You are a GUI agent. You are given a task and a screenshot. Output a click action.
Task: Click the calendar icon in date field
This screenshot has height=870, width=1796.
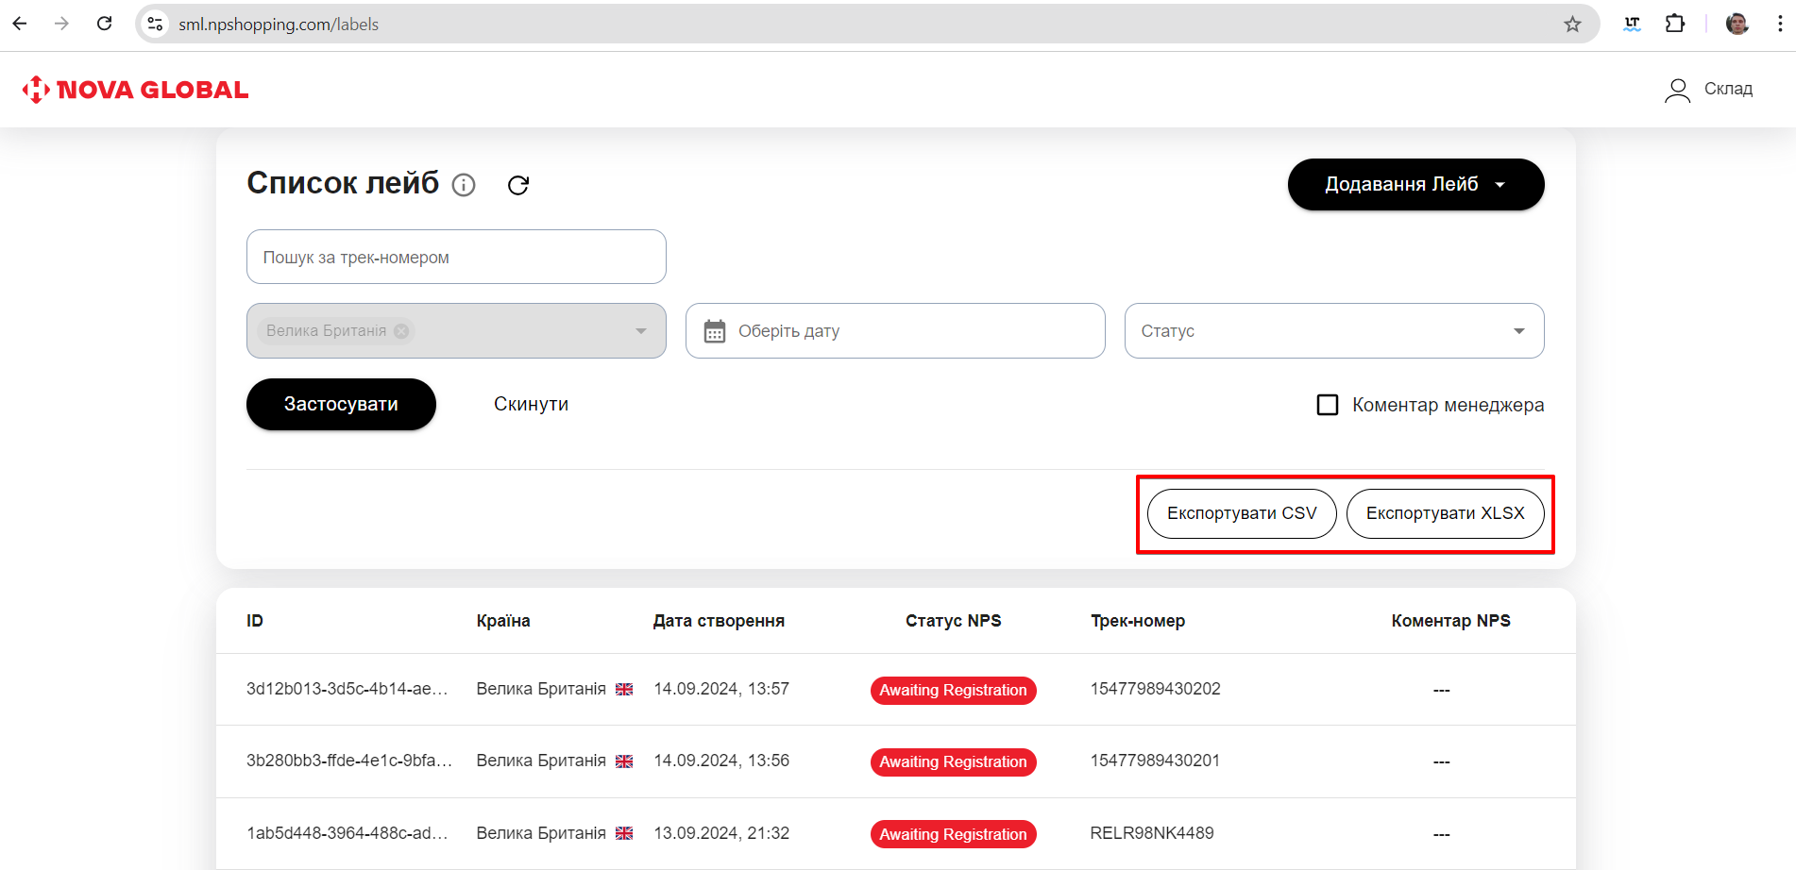[x=715, y=331]
